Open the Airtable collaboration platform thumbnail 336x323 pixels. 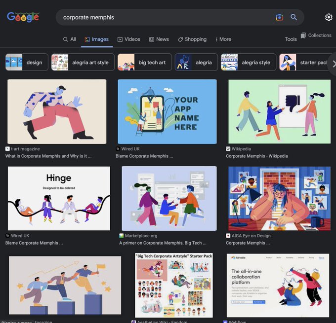coord(278,286)
